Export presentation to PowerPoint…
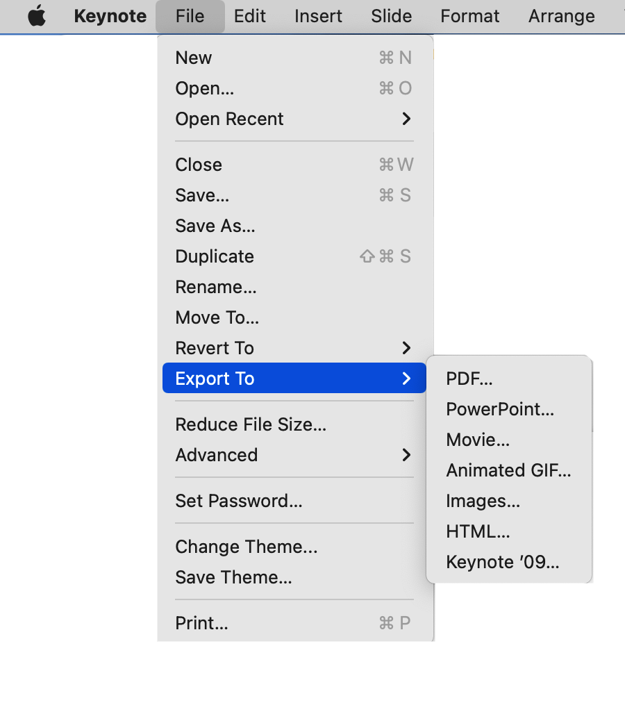The height and width of the screenshot is (721, 625). 500,409
